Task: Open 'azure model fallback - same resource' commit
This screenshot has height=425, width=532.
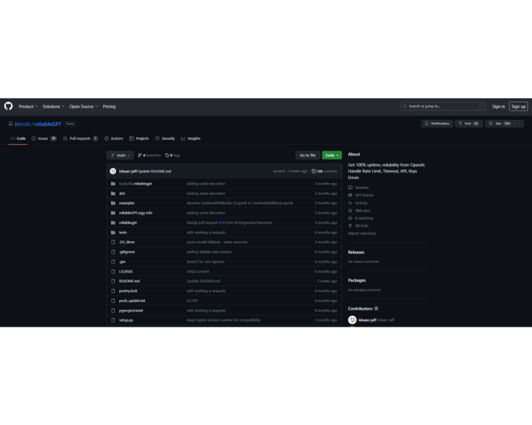Action: click(217, 242)
